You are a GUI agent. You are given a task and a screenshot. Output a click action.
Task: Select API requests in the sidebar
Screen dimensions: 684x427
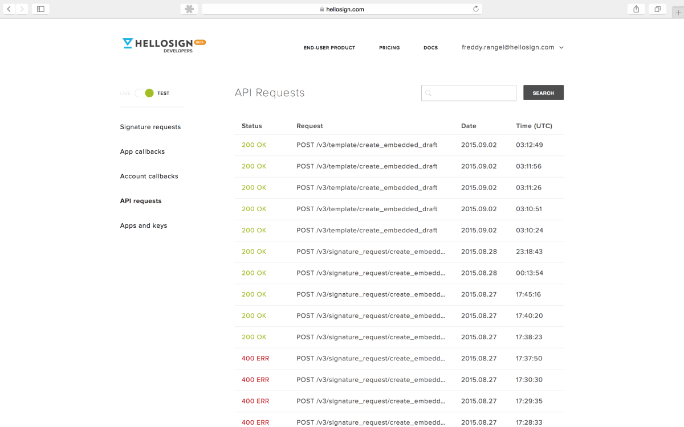point(140,200)
